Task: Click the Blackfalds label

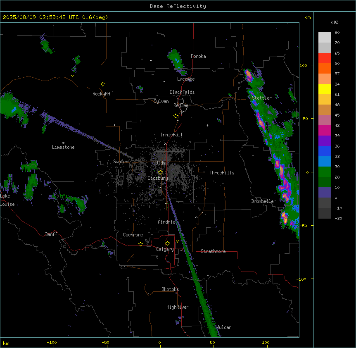Action: pyautogui.click(x=182, y=92)
